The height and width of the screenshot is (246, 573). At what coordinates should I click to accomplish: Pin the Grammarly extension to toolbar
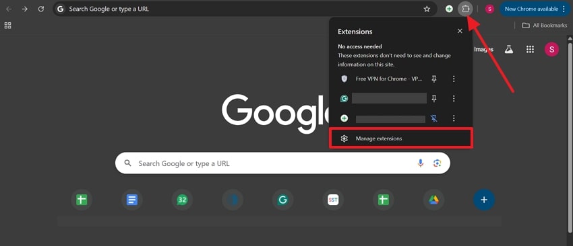[x=433, y=98]
